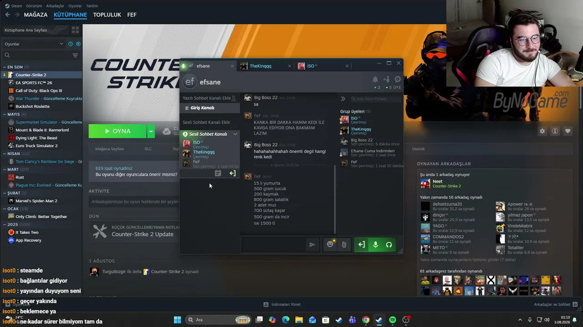Close the TheKinqqq chat tab

pos(289,66)
